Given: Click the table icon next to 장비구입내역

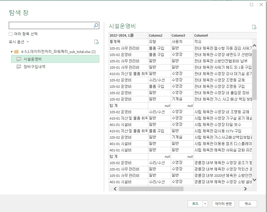Looking at the screenshot, I should click(18, 67).
